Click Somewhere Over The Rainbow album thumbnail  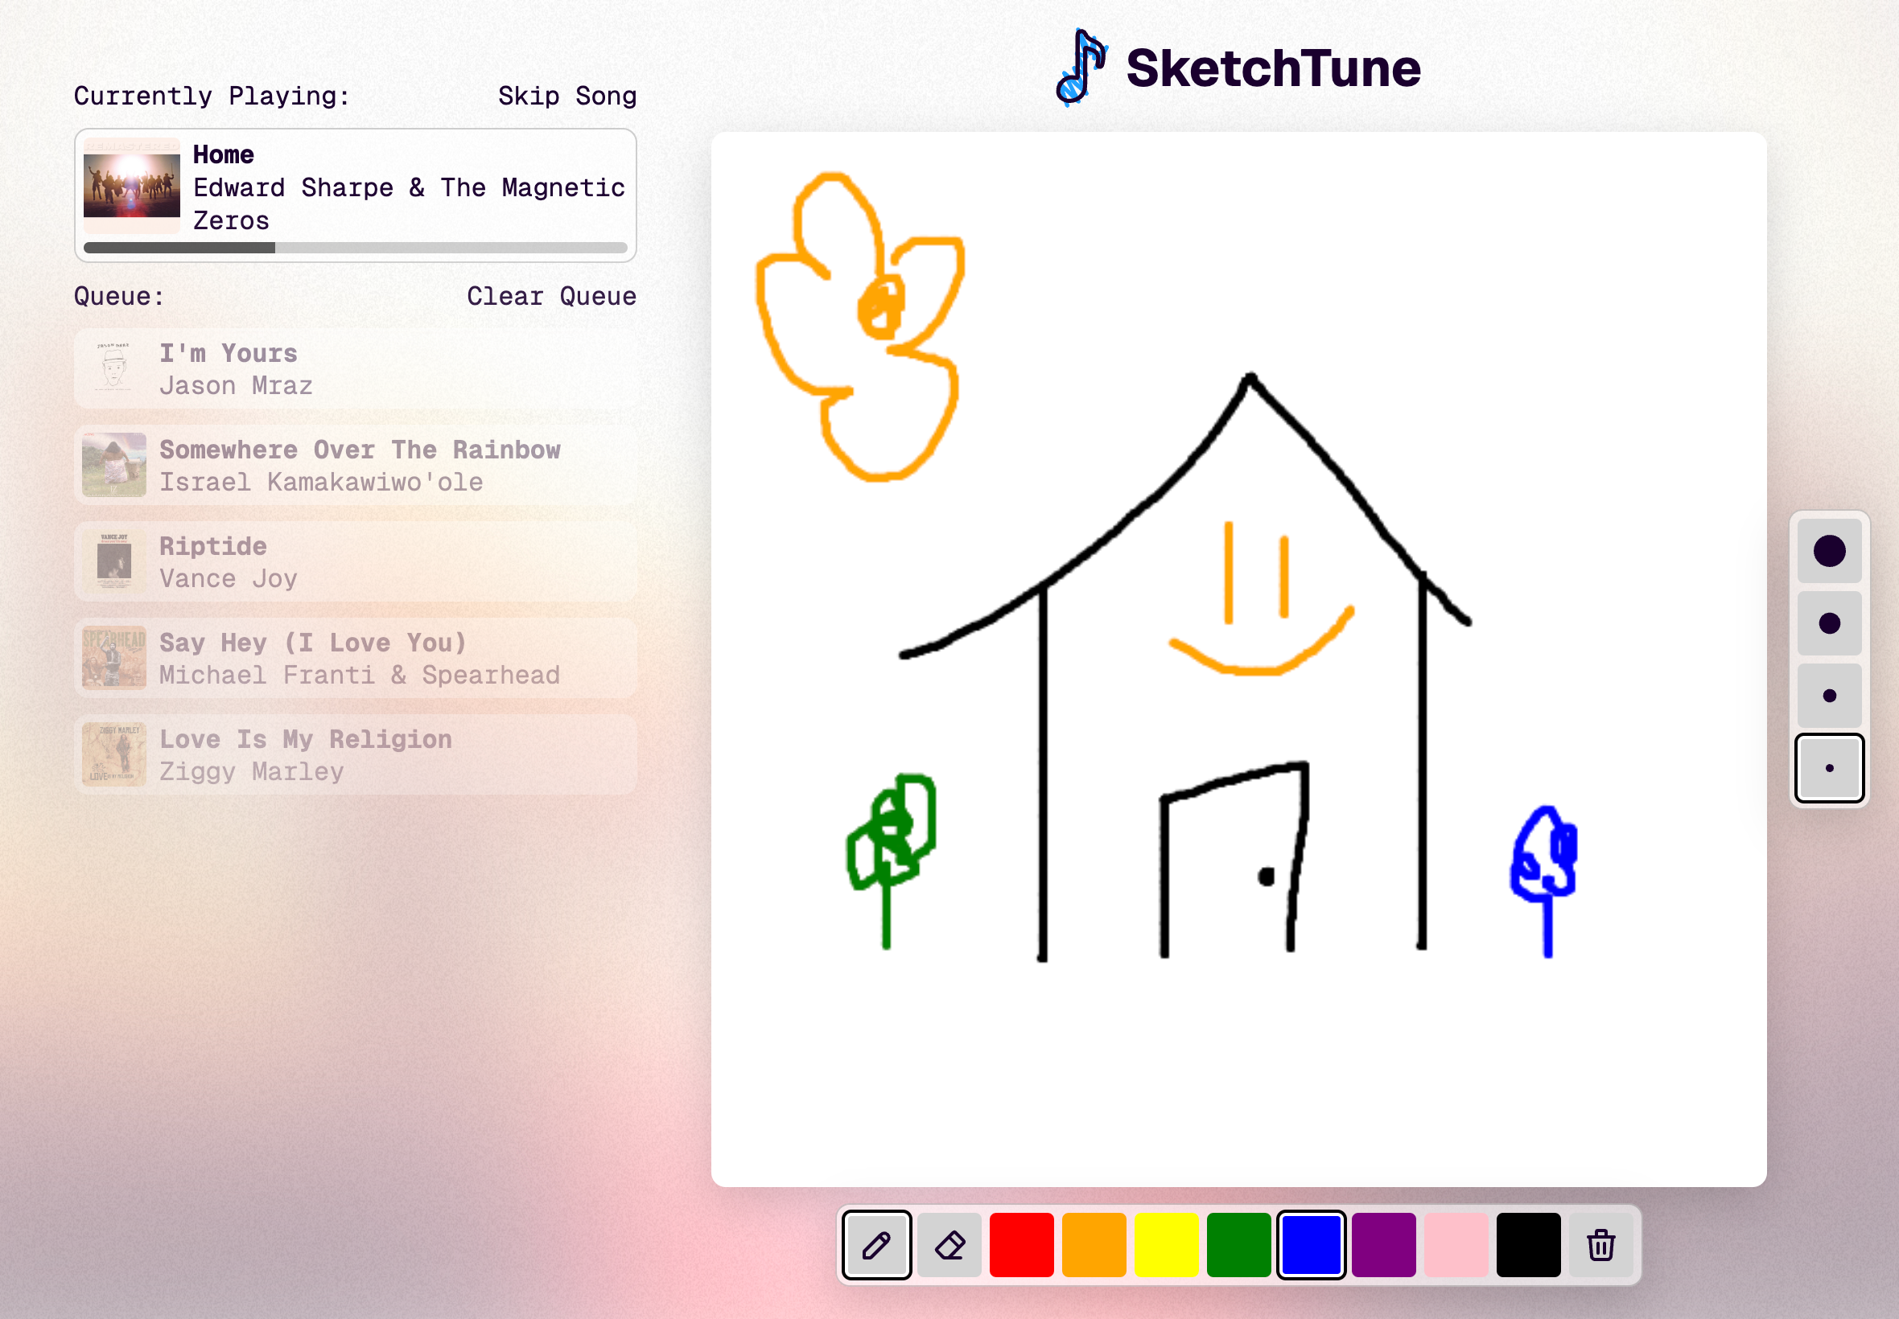(114, 466)
